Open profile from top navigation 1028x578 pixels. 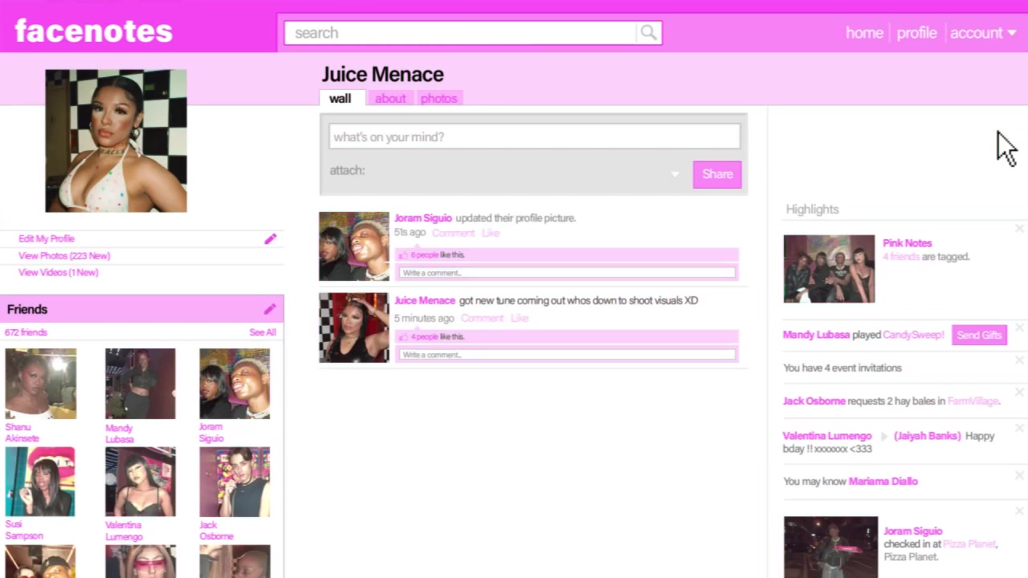point(916,33)
